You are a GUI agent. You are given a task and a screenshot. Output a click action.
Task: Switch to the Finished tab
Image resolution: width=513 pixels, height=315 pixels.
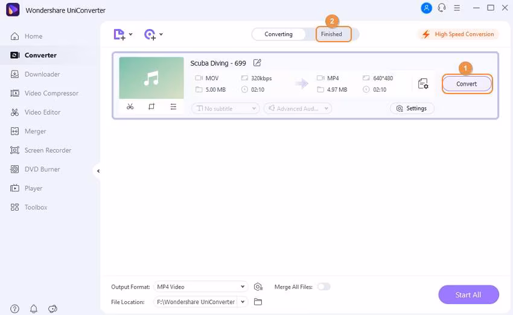click(x=331, y=34)
